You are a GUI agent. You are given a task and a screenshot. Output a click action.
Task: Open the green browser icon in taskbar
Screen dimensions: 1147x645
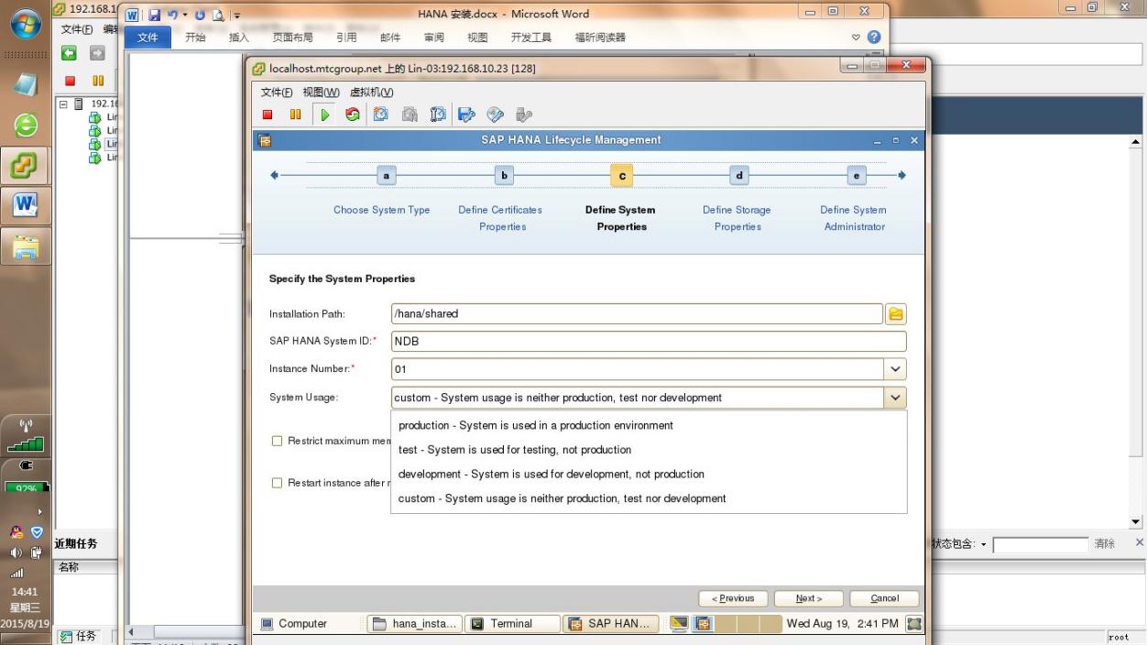[26, 125]
